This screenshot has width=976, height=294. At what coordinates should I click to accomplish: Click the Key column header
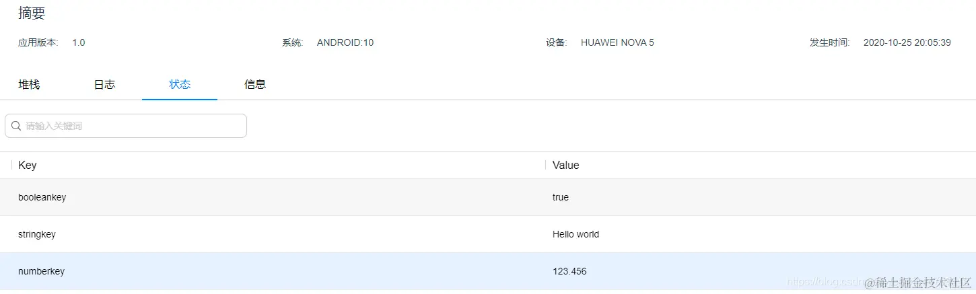pos(28,166)
